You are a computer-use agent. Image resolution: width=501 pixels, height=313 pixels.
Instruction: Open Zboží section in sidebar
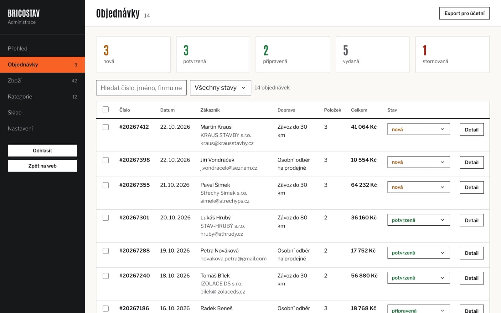coord(42,80)
